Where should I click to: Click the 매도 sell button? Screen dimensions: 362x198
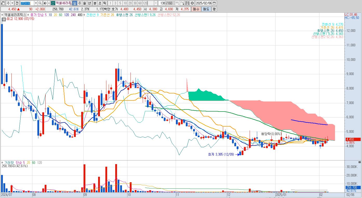tap(206, 9)
